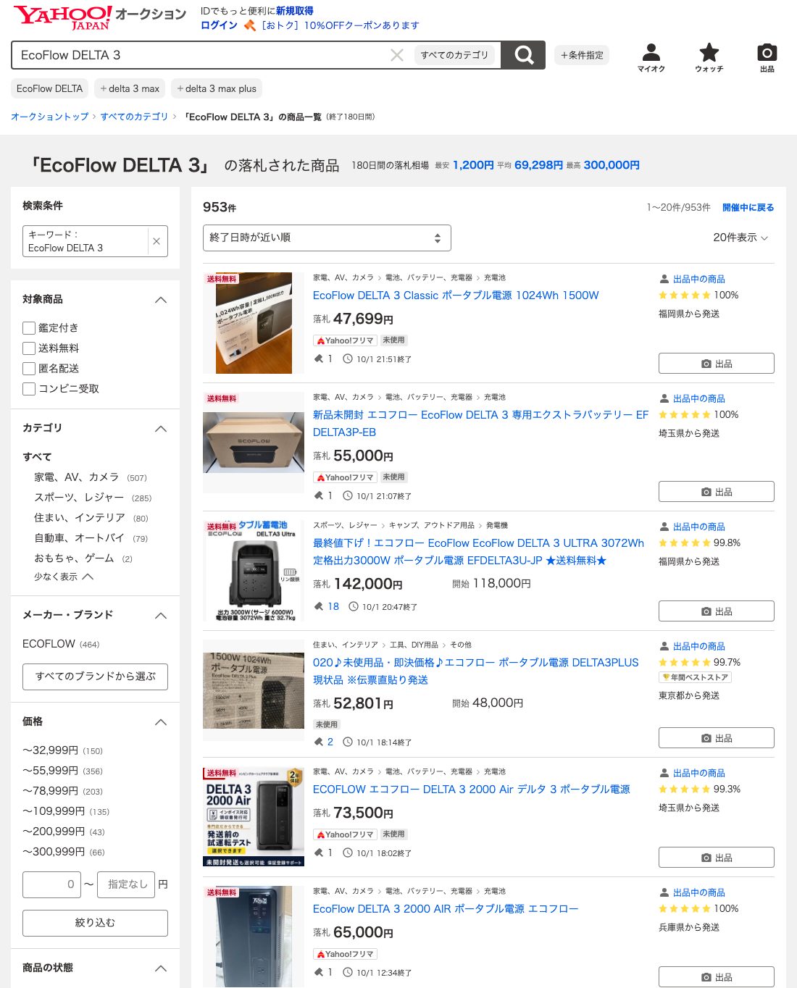Click bid hammer icon on 142,000円 listing

click(318, 606)
